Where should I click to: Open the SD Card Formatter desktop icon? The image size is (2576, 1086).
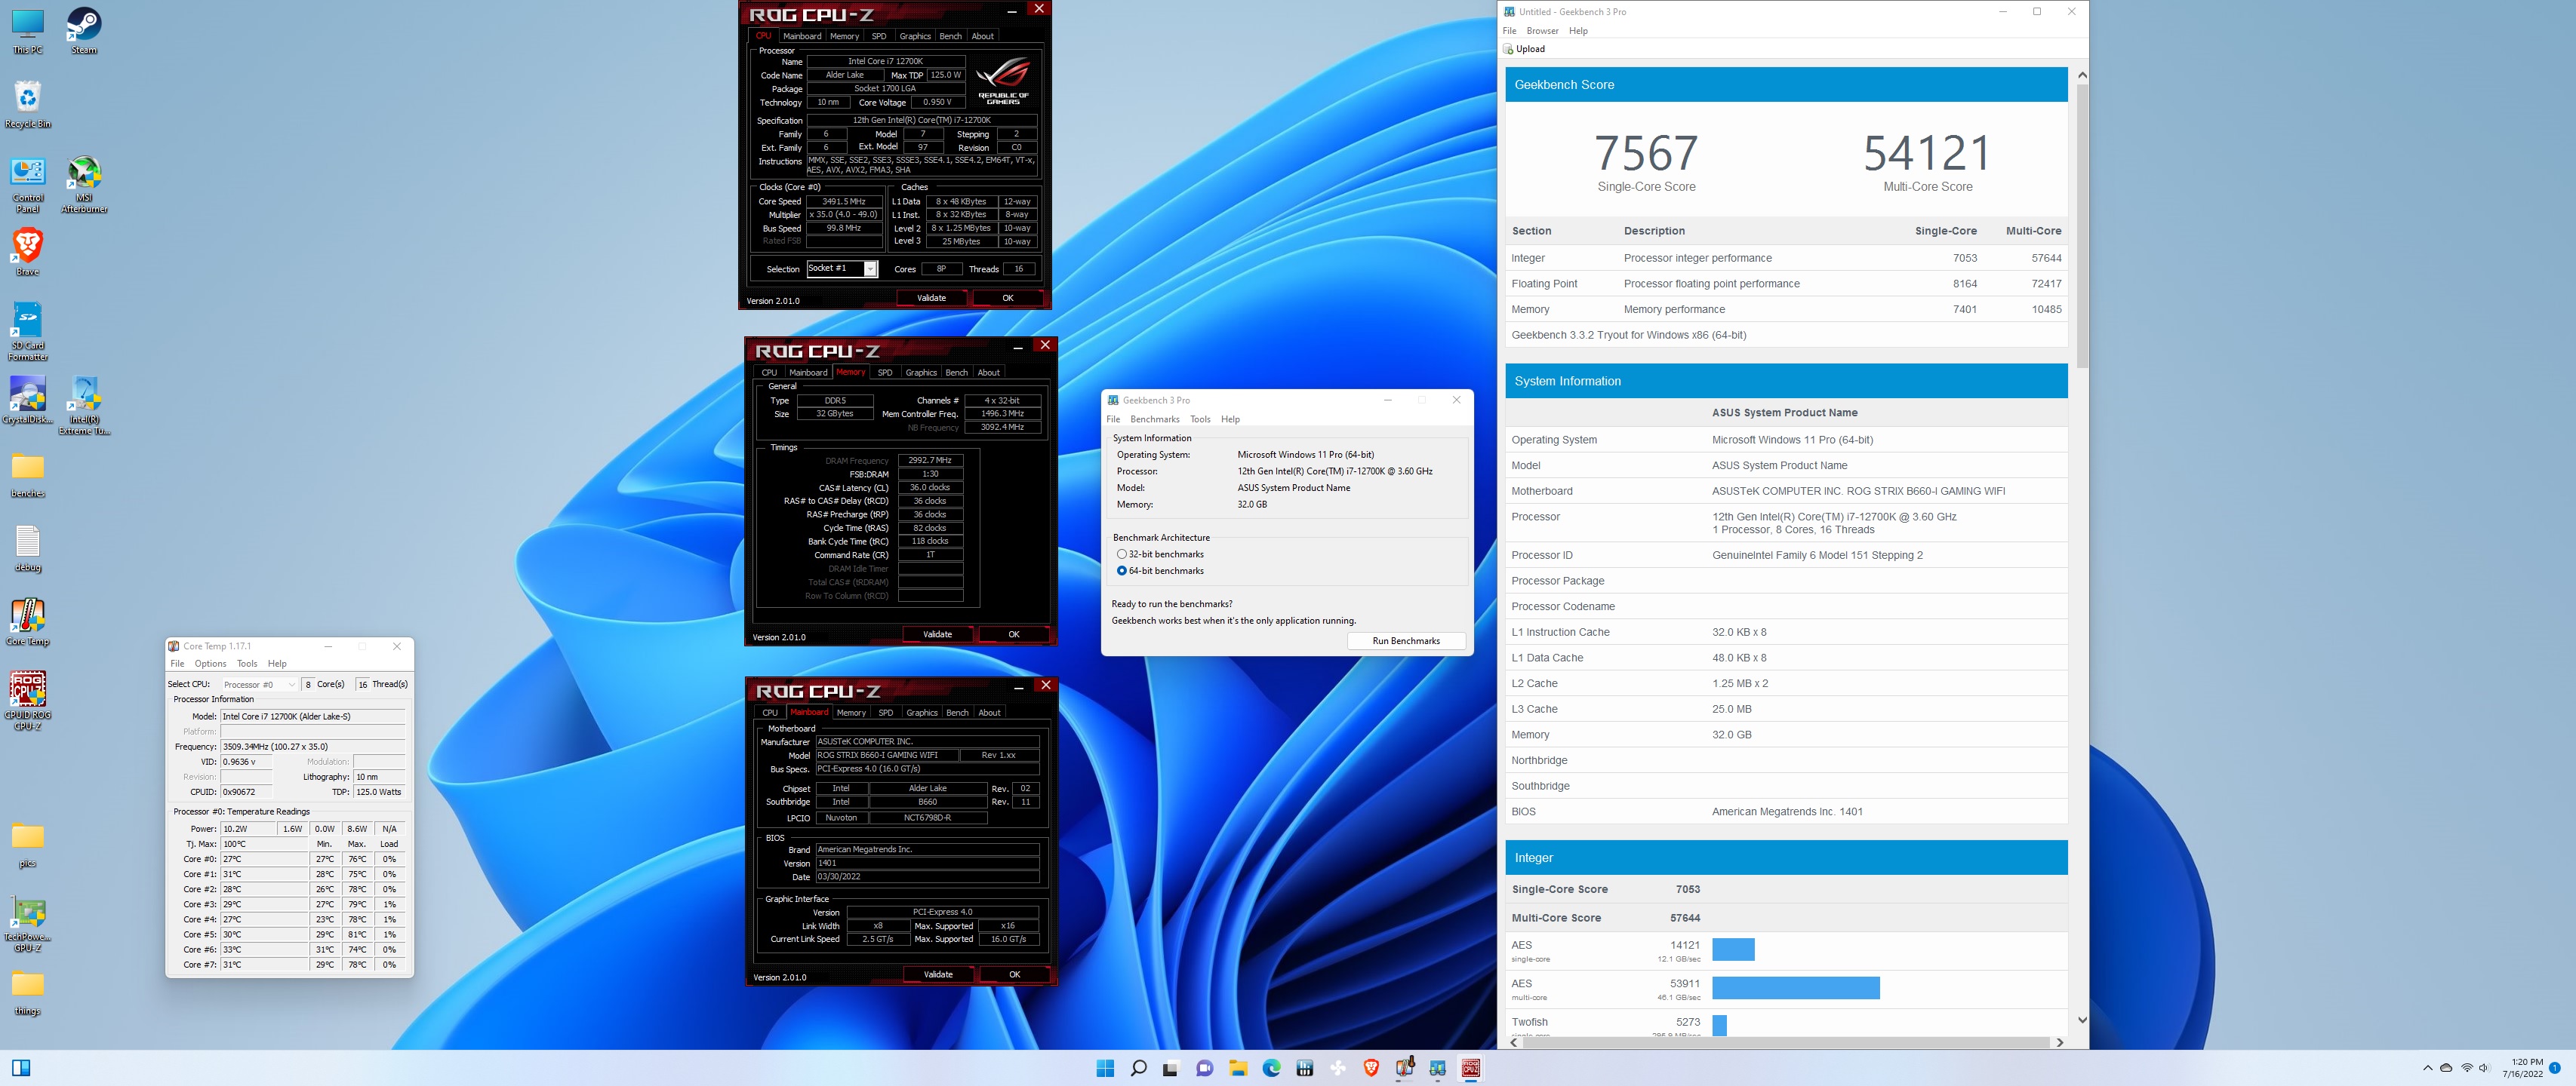tap(27, 332)
